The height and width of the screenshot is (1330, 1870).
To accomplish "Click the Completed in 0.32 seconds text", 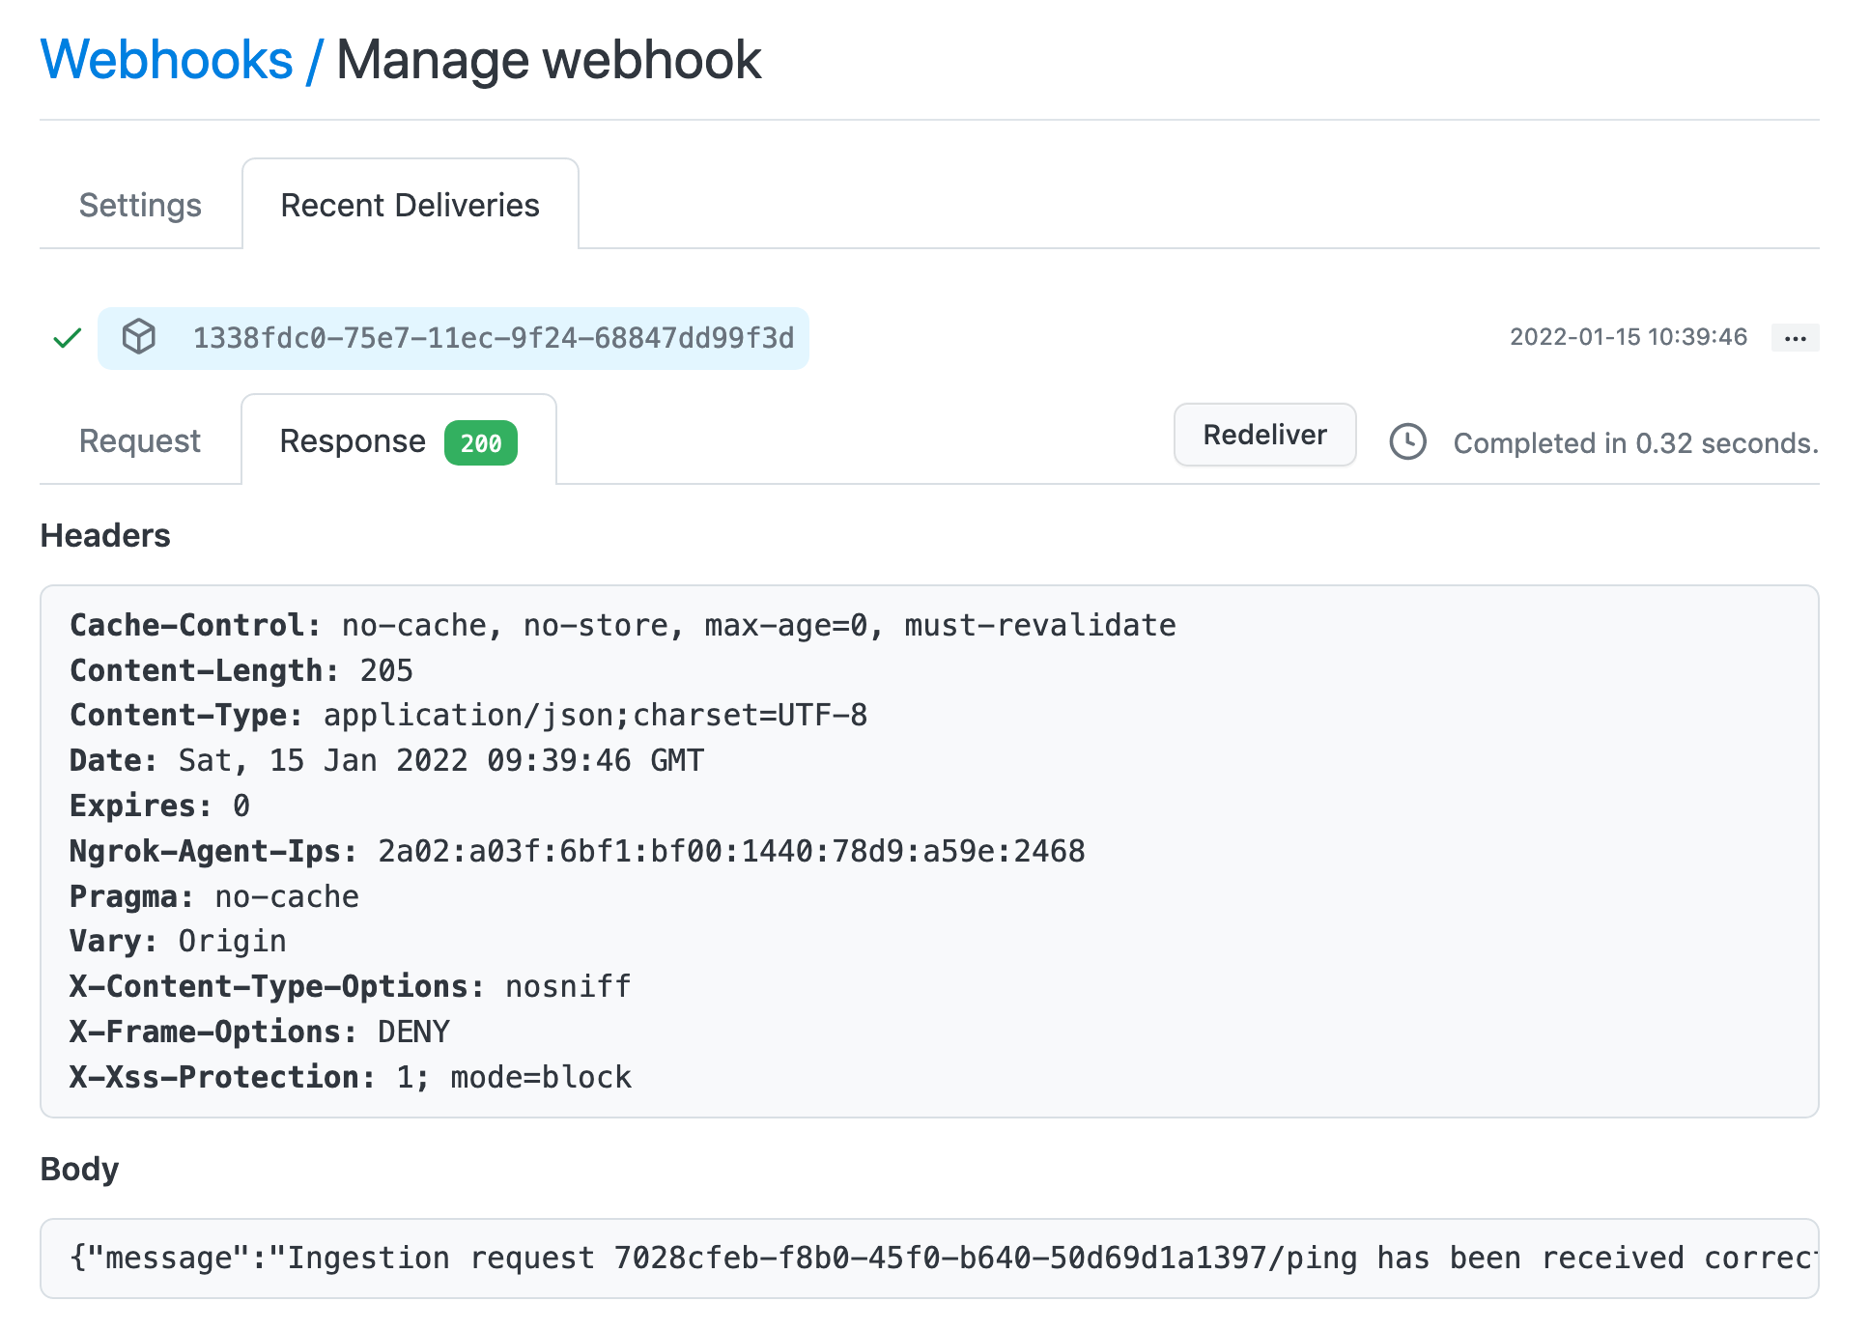I will pos(1634,443).
